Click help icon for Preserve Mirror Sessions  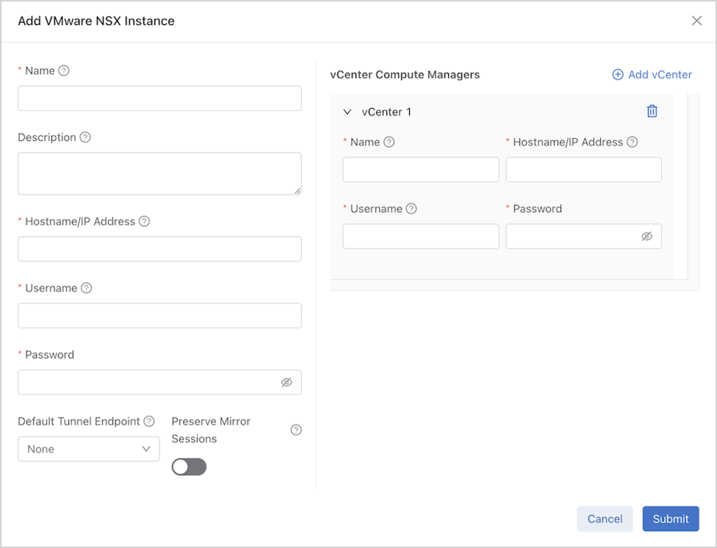click(x=296, y=430)
